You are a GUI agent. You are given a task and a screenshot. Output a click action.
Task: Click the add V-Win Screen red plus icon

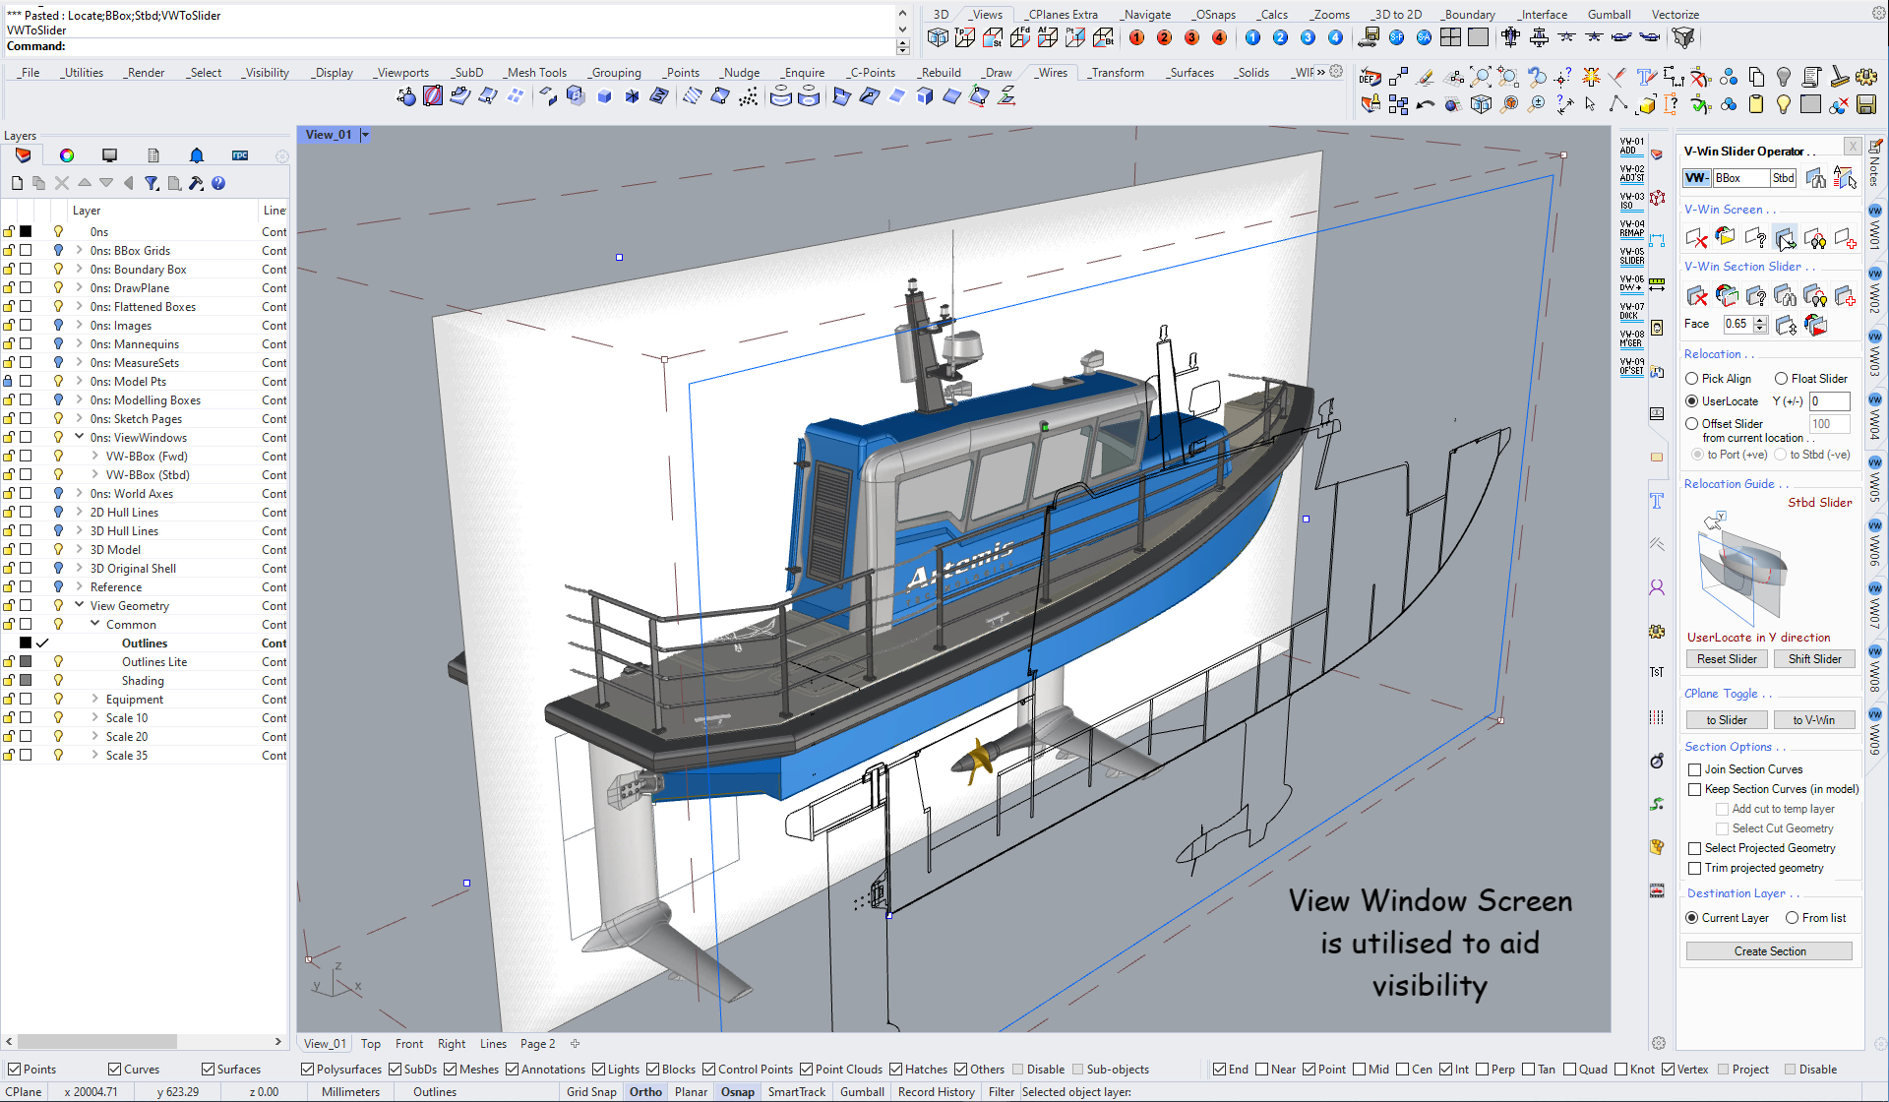click(x=1845, y=237)
